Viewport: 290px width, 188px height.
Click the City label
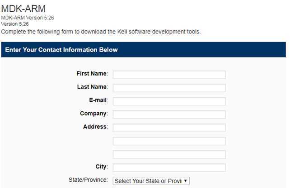point(102,167)
